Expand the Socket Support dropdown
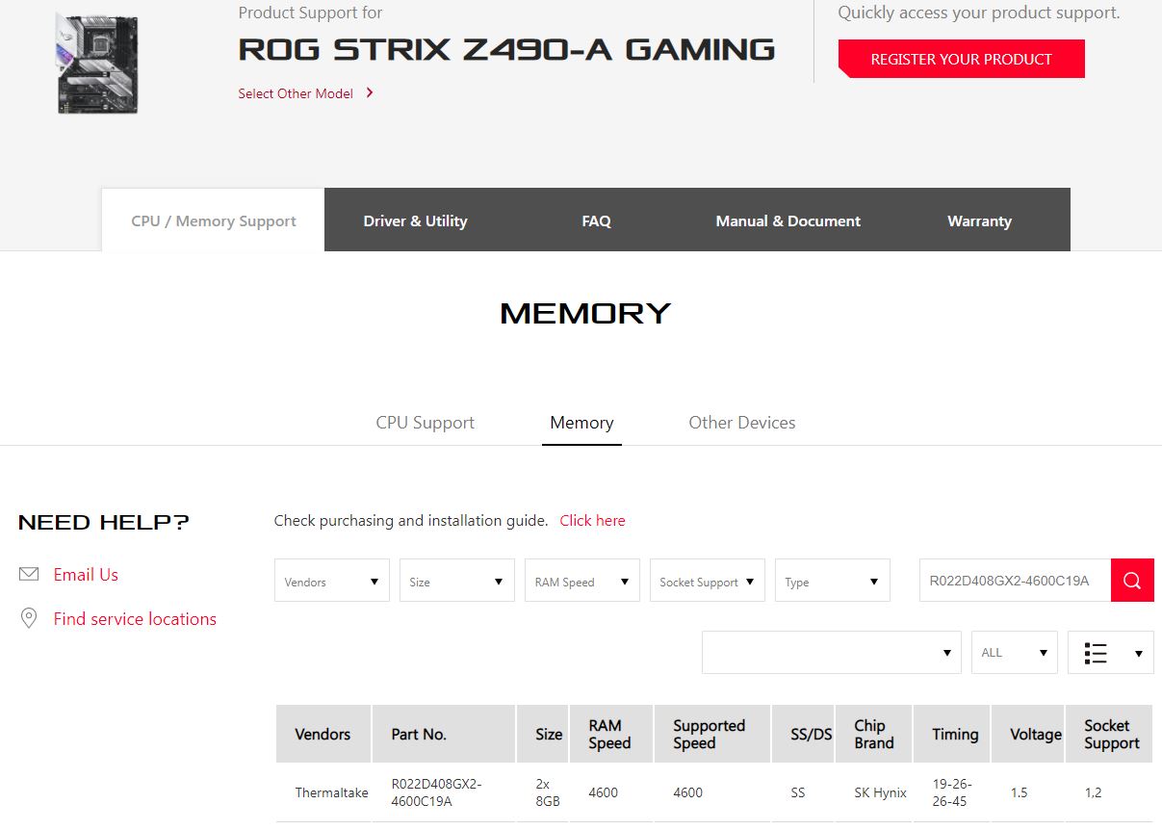 (708, 581)
